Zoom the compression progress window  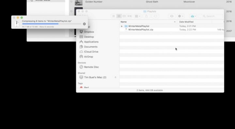[x=22, y=18]
